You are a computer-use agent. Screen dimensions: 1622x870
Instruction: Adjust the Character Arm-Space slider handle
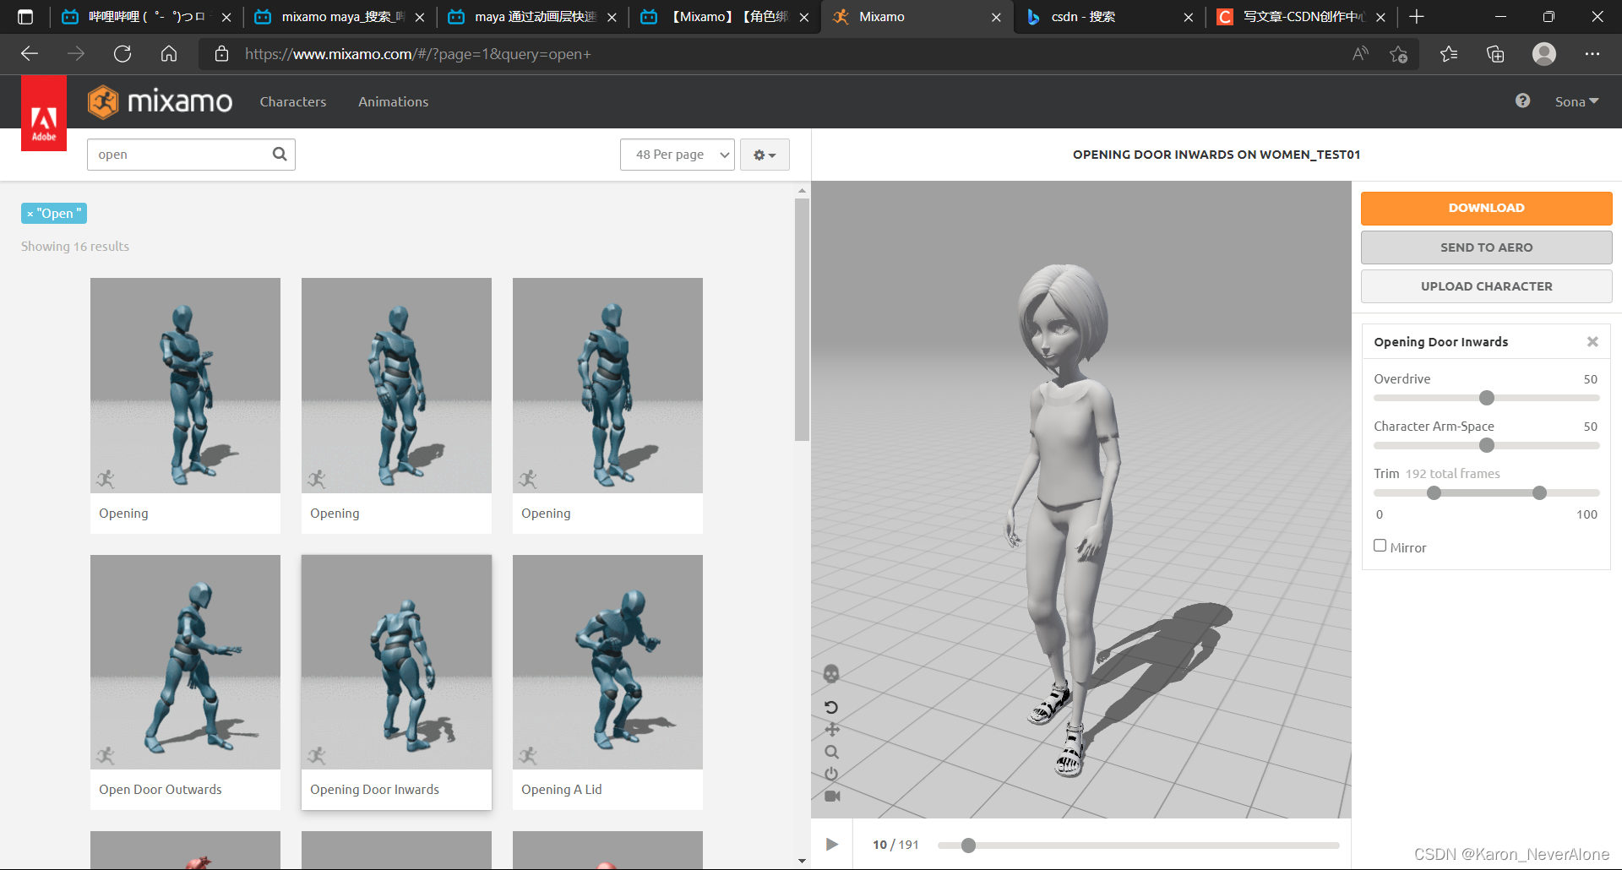[1487, 445]
